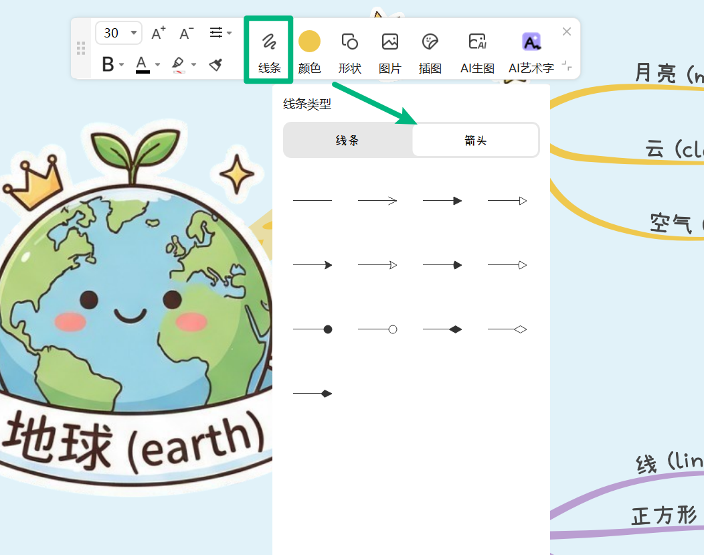Image resolution: width=704 pixels, height=555 pixels.
Task: Select hollow pentagon arrowhead style
Action: click(x=507, y=265)
